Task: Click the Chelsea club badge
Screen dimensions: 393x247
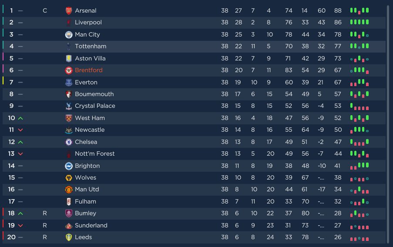Action: tap(69, 142)
